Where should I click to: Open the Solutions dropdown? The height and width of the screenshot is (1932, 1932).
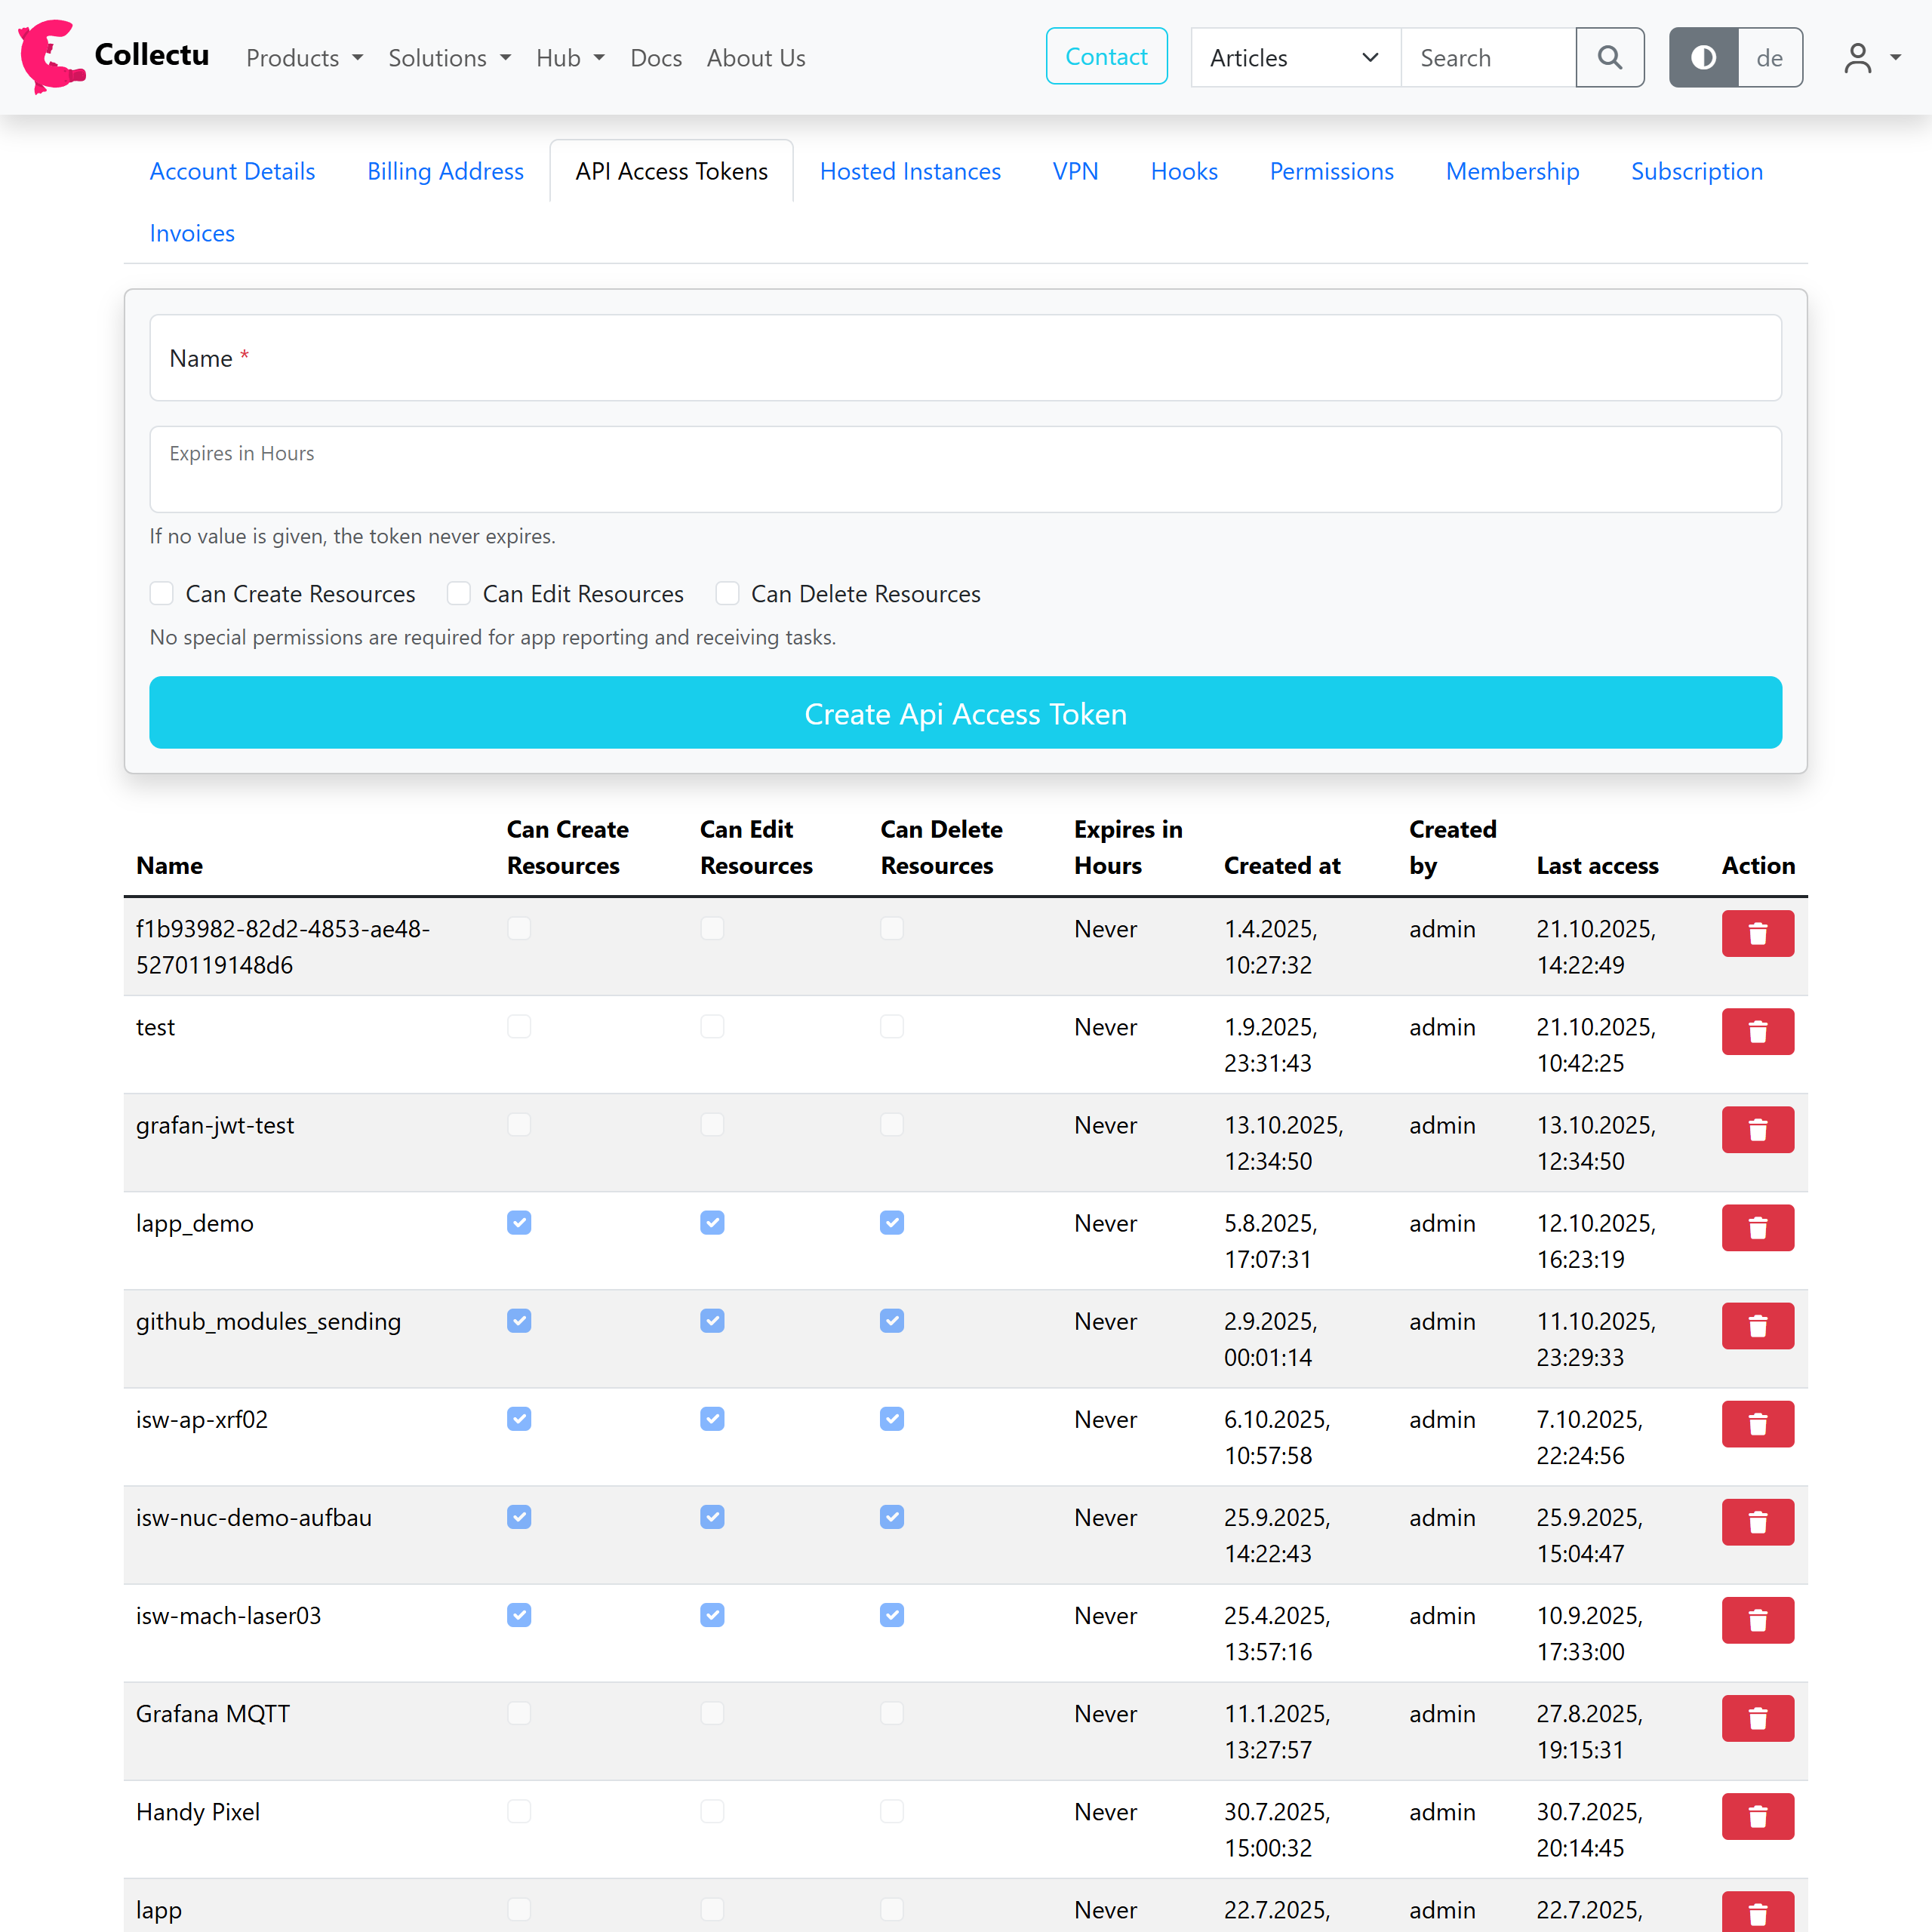[449, 58]
